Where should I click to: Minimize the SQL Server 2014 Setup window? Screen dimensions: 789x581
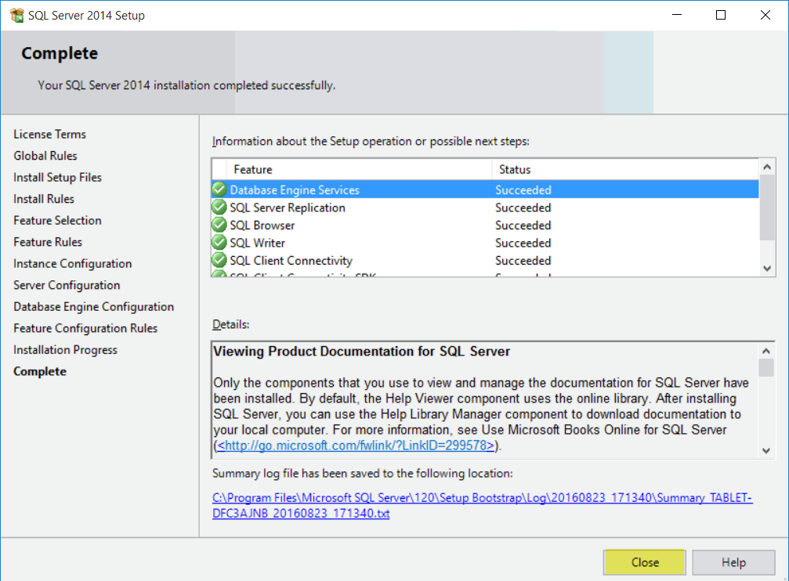pyautogui.click(x=677, y=15)
